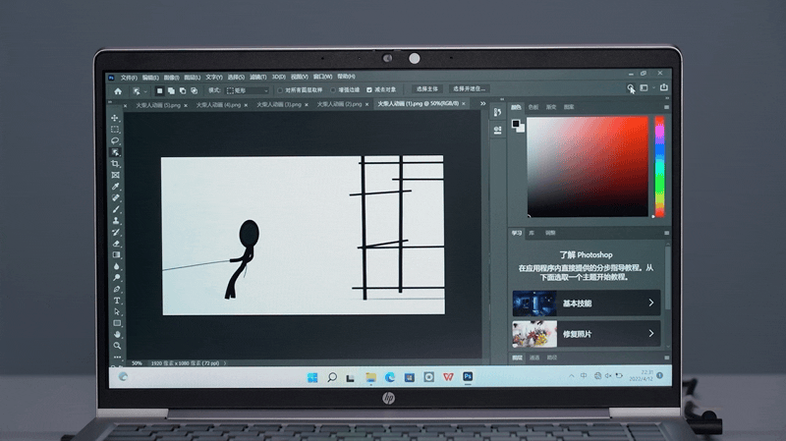Choose the Zoom tool
The height and width of the screenshot is (441, 786).
(x=117, y=346)
